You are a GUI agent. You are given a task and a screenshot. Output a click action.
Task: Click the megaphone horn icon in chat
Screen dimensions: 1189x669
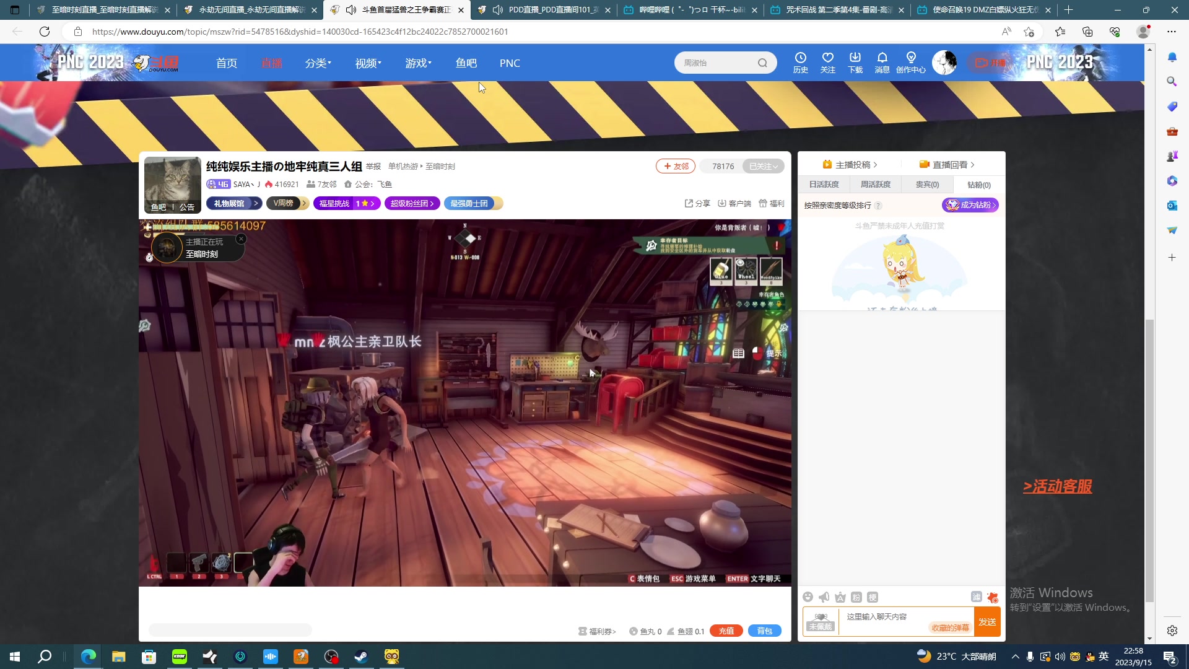pos(824,597)
